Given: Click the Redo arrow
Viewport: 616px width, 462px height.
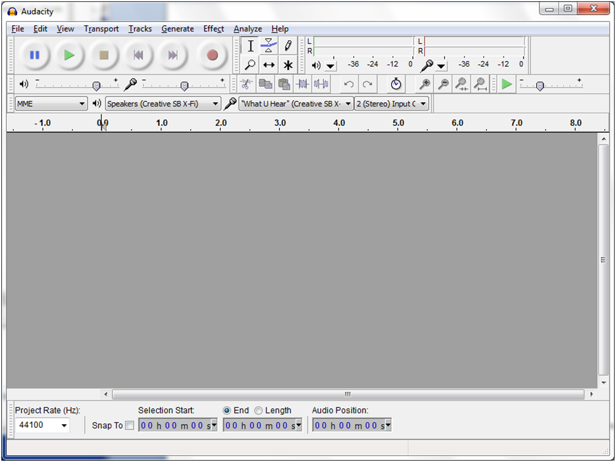Looking at the screenshot, I should 367,84.
